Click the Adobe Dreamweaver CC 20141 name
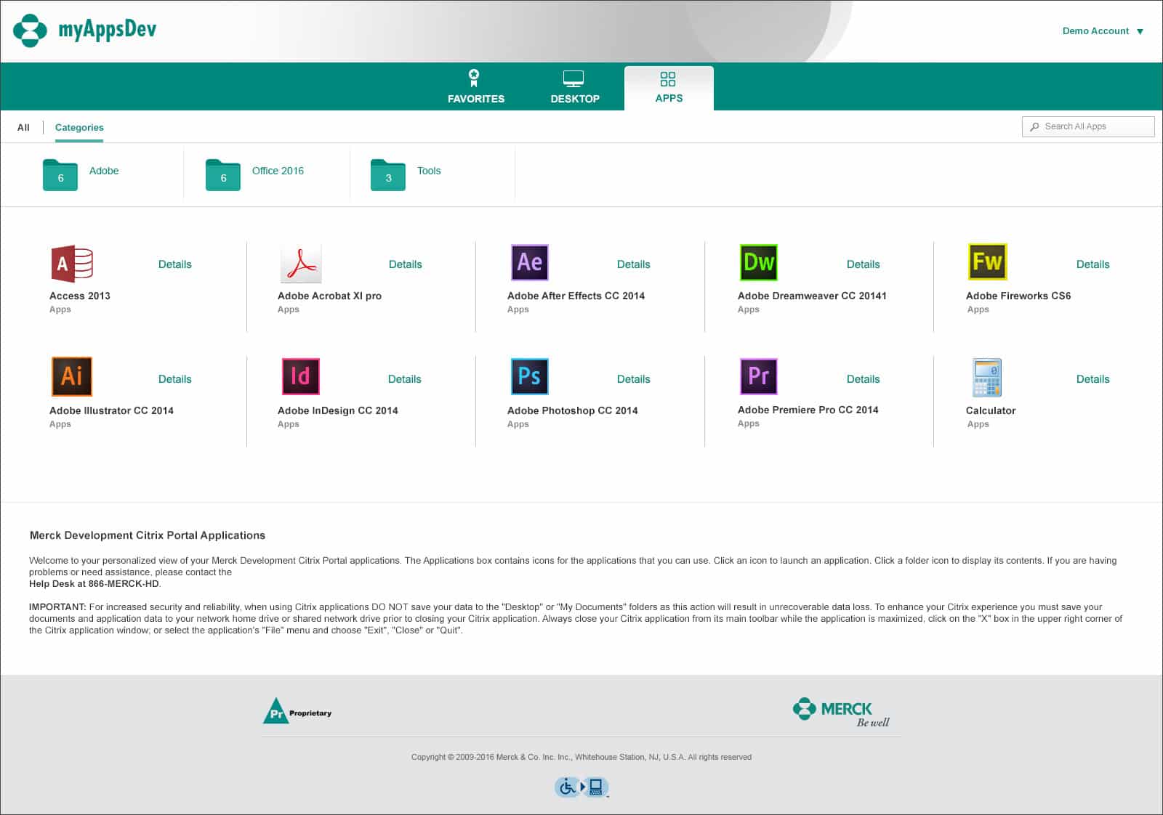 [x=811, y=296]
